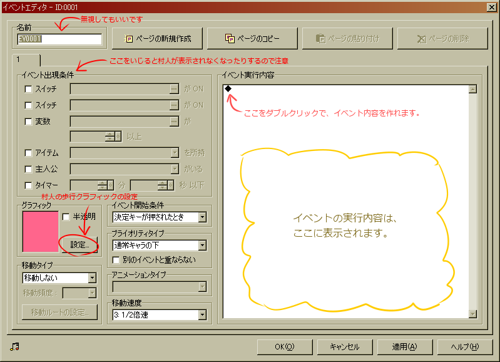Image resolution: width=500 pixels, height=362 pixels.
Task: Open the イベント開始条件 dropdown
Action: [x=202, y=217]
